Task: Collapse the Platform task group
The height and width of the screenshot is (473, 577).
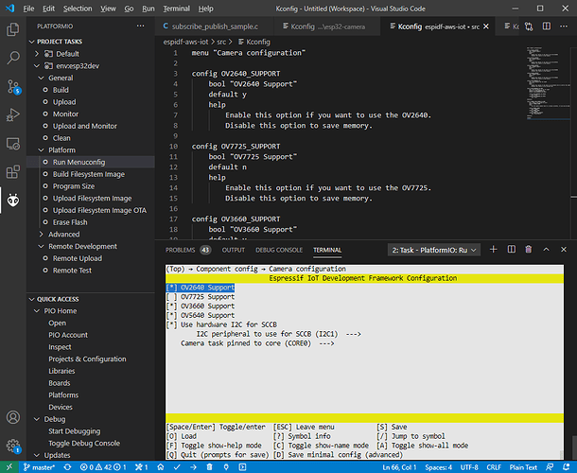Action: point(42,150)
